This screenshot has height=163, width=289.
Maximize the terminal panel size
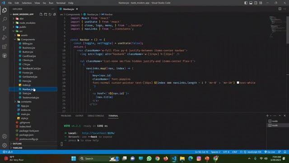click(x=280, y=116)
